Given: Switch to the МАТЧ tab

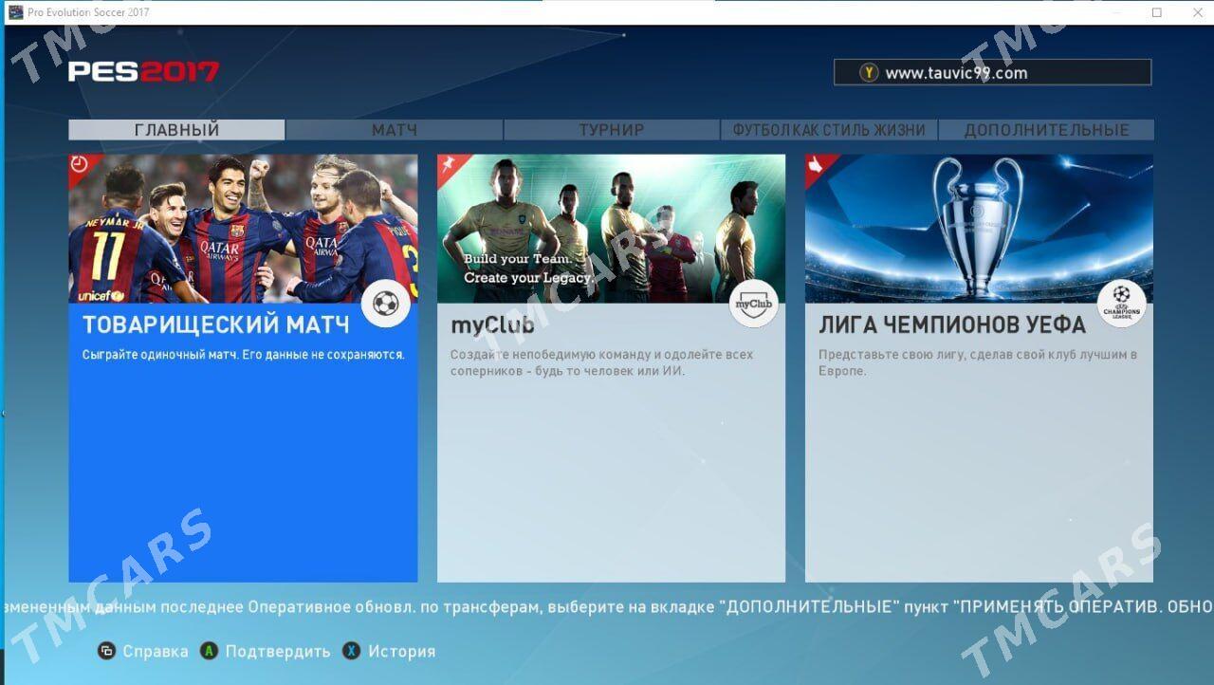Looking at the screenshot, I should pos(395,130).
